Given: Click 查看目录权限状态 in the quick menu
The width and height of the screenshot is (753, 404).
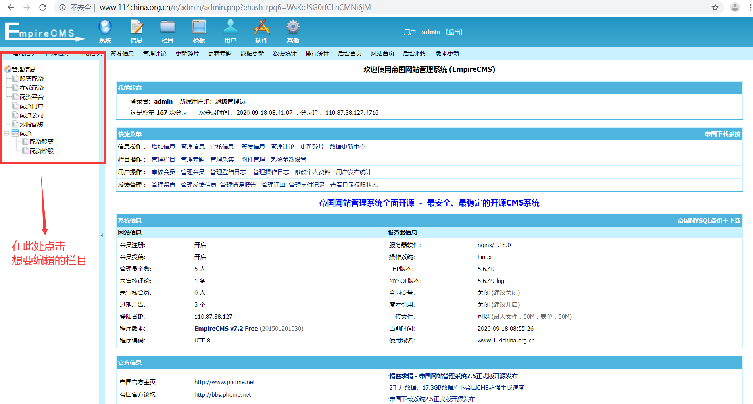Looking at the screenshot, I should [354, 185].
